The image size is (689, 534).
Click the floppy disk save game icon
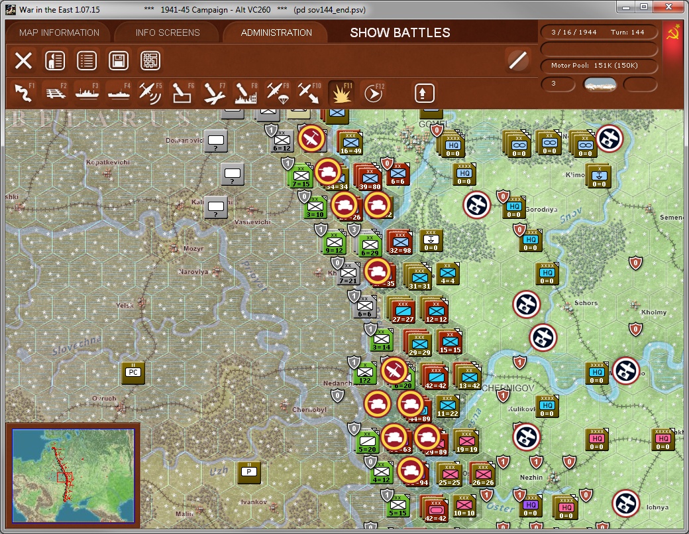[x=119, y=61]
